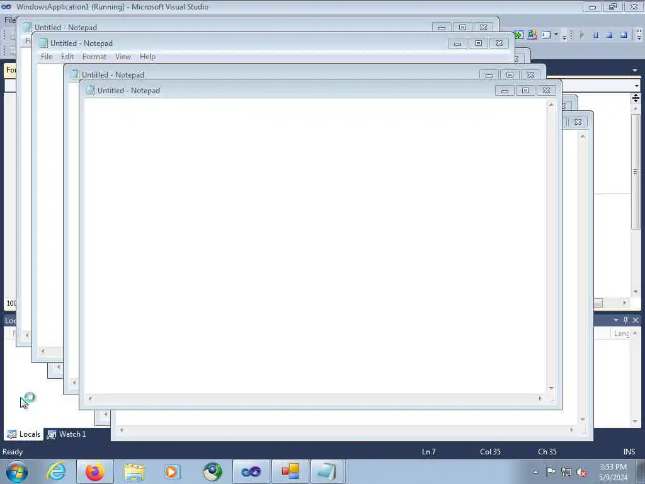Image resolution: width=645 pixels, height=484 pixels.
Task: Click the Ln 7 status bar indicator
Action: pyautogui.click(x=428, y=451)
